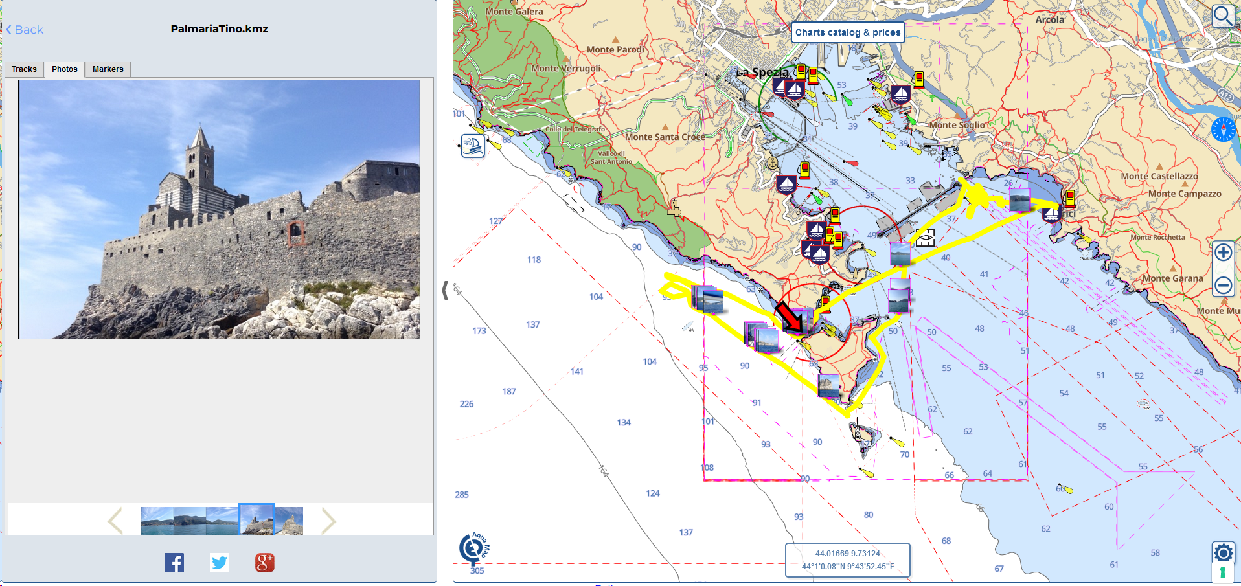The image size is (1241, 586).
Task: Select the last thumbnail in strip
Action: 289,521
